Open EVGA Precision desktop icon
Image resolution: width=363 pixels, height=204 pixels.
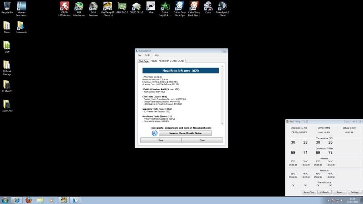tap(93, 6)
